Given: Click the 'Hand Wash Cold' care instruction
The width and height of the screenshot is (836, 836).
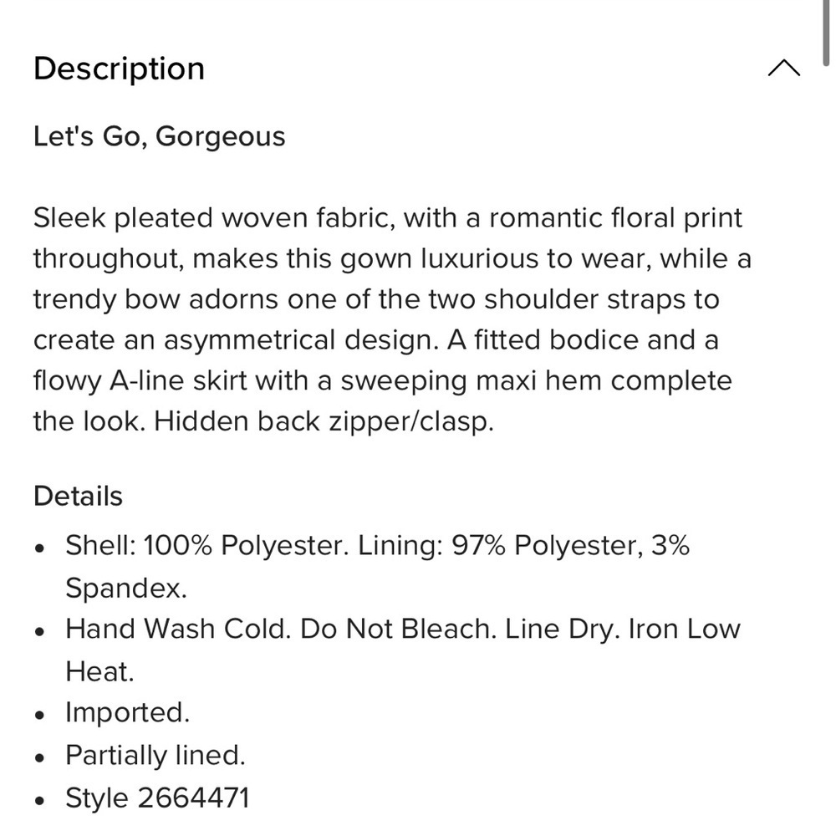Looking at the screenshot, I should (178, 630).
